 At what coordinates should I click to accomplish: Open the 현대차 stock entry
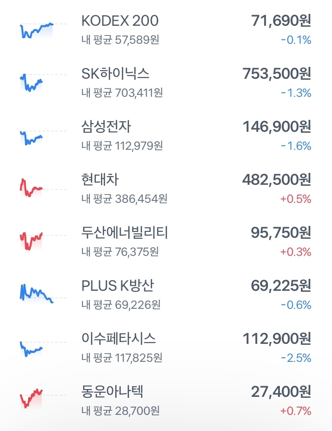166,189
